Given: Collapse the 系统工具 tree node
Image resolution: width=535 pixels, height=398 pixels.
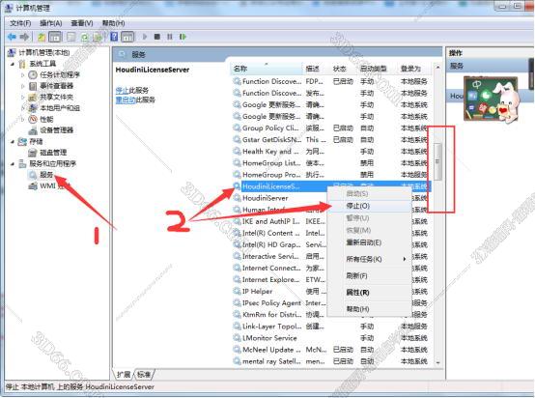Looking at the screenshot, I should coord(13,64).
